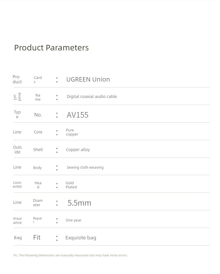The width and height of the screenshot is (220, 274).
Task: Select the Fit label
Action: 37,238
